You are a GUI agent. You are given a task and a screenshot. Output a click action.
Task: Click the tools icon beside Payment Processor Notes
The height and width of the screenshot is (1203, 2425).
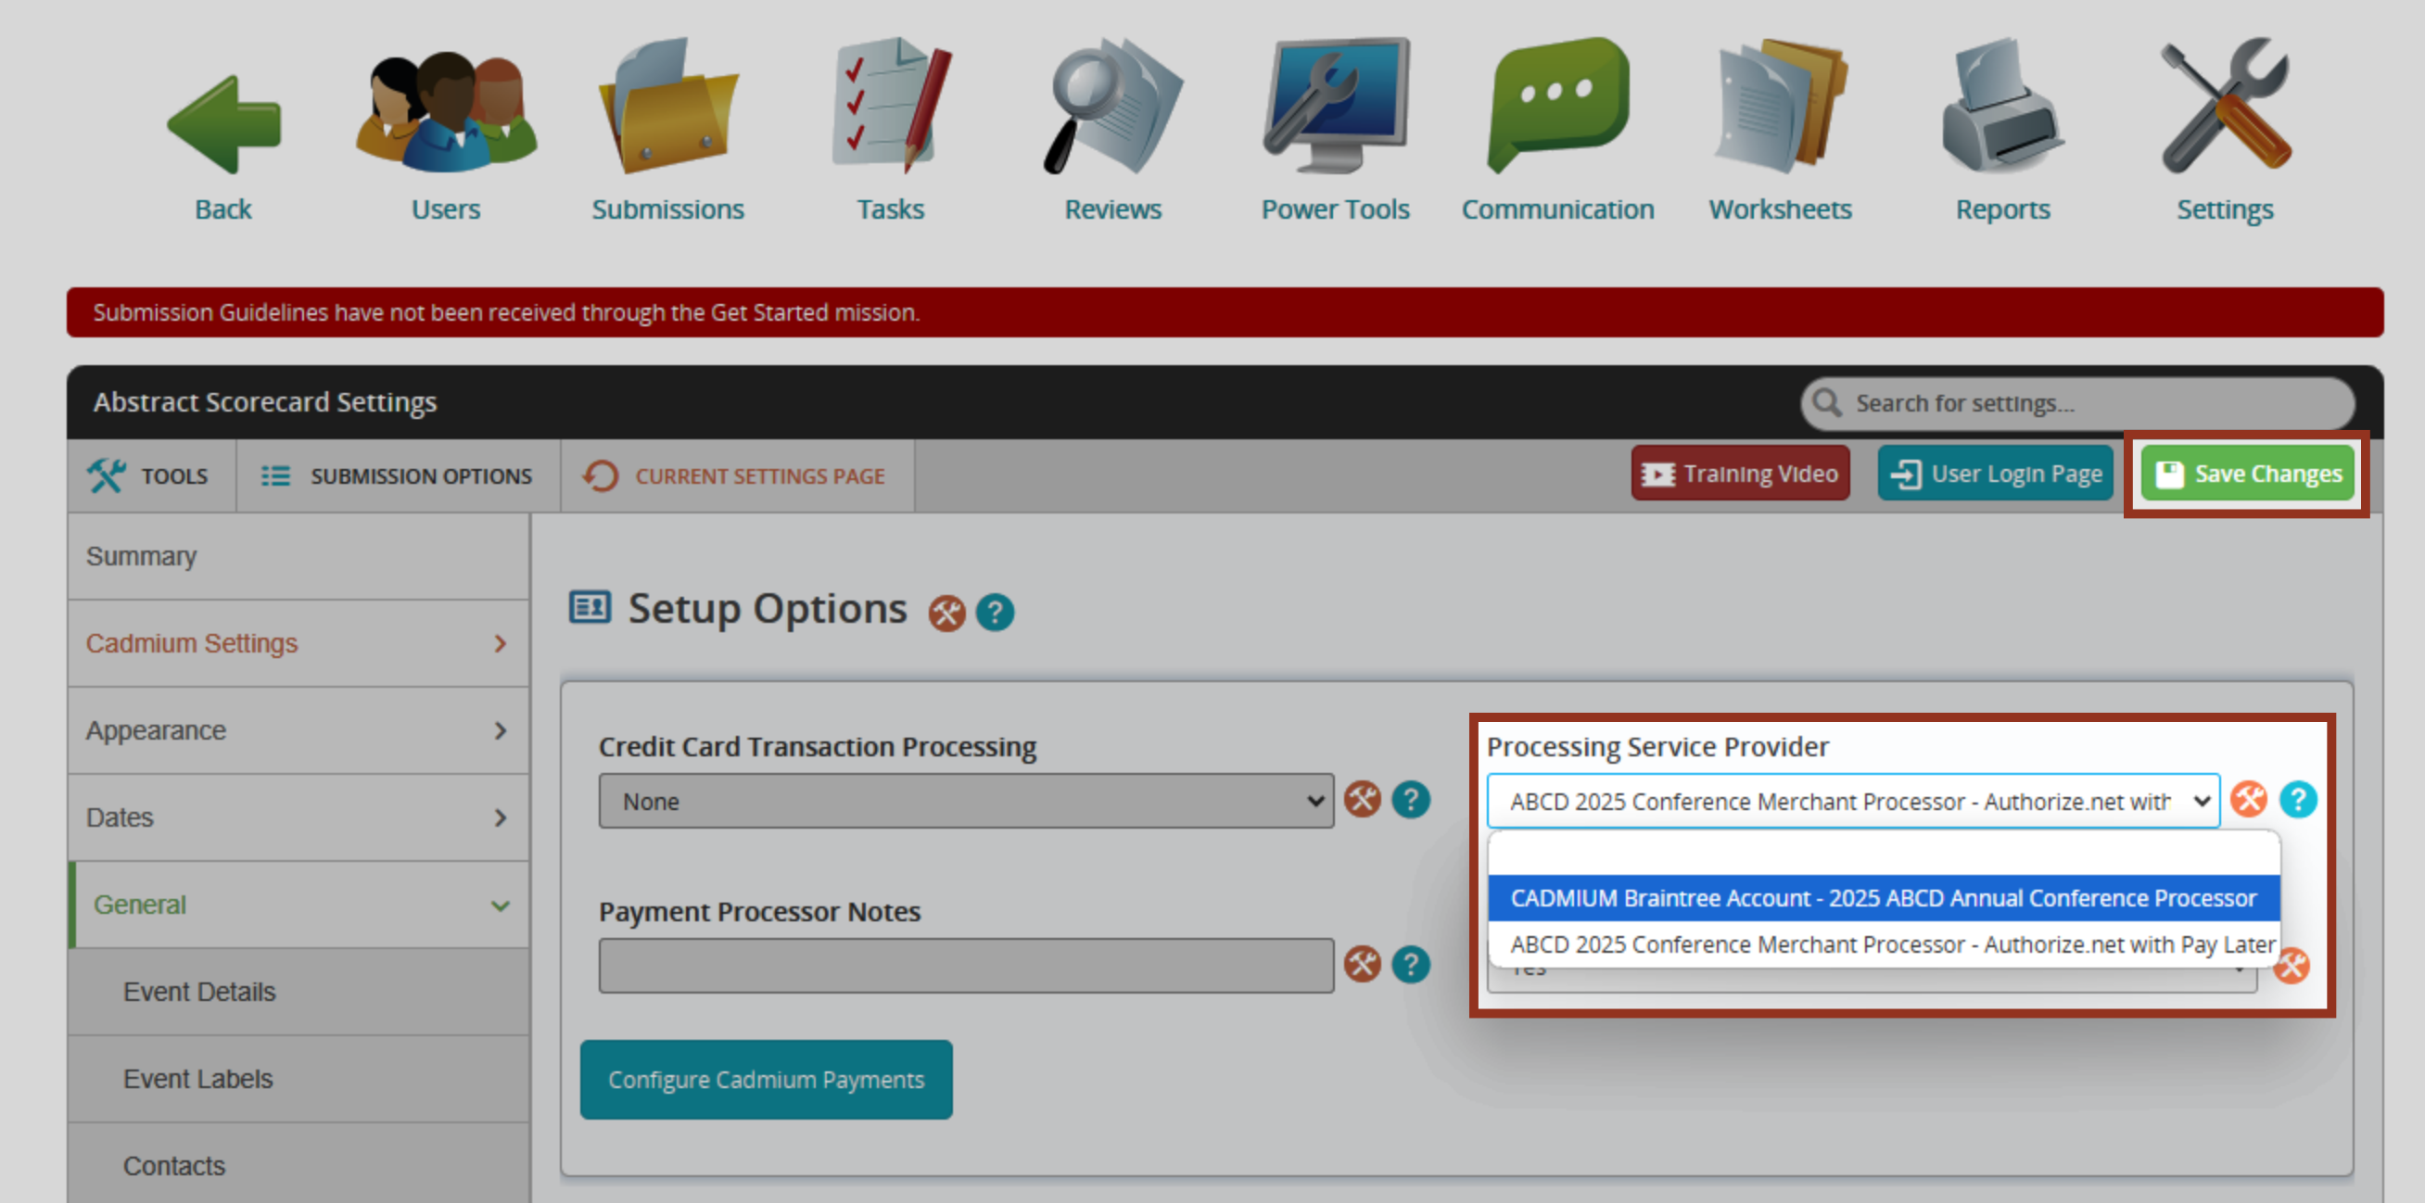[x=1361, y=964]
